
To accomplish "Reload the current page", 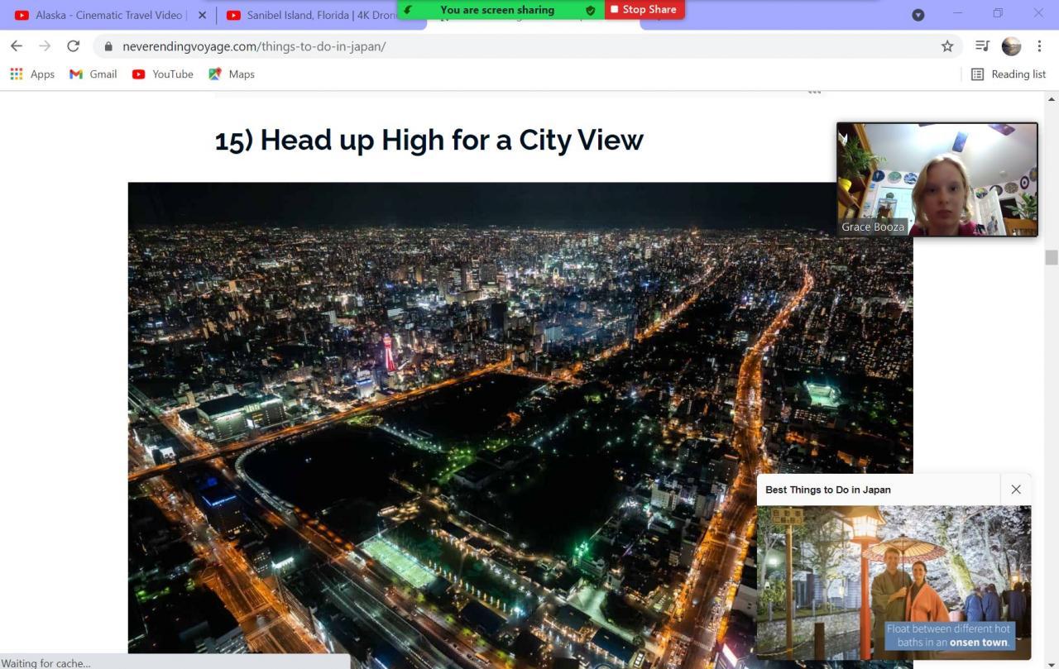I will pos(74,46).
